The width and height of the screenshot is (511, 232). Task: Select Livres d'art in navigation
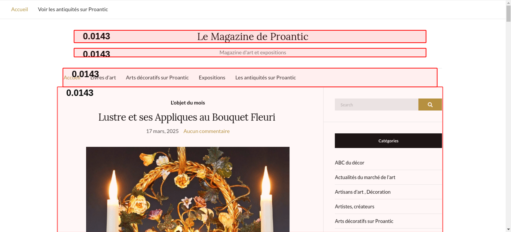click(103, 78)
